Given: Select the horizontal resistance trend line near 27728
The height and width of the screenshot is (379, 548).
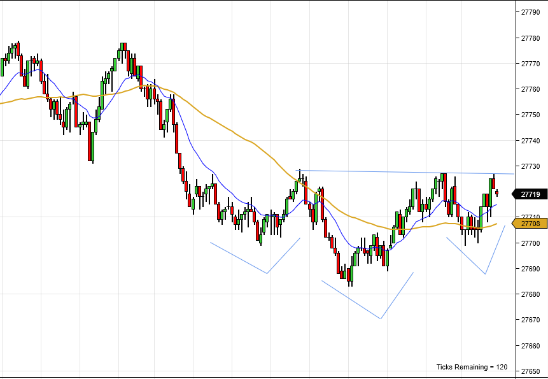Looking at the screenshot, I should point(405,172).
